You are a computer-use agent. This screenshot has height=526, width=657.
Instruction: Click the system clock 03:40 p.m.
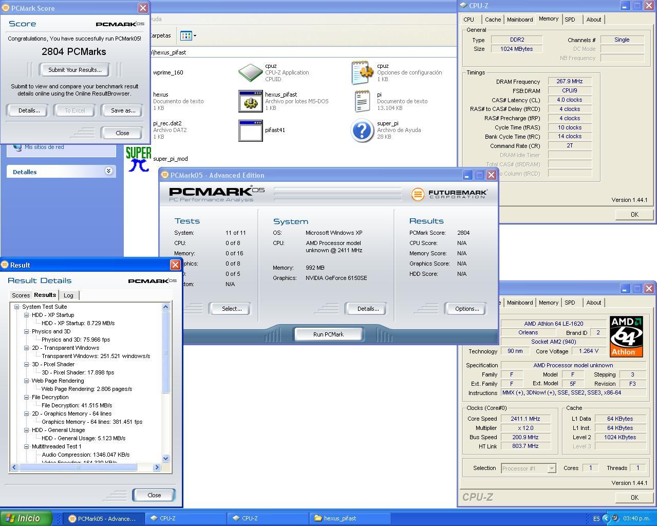(637, 518)
